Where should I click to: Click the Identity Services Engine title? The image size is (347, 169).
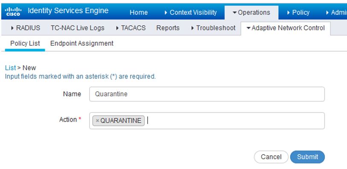(68, 11)
